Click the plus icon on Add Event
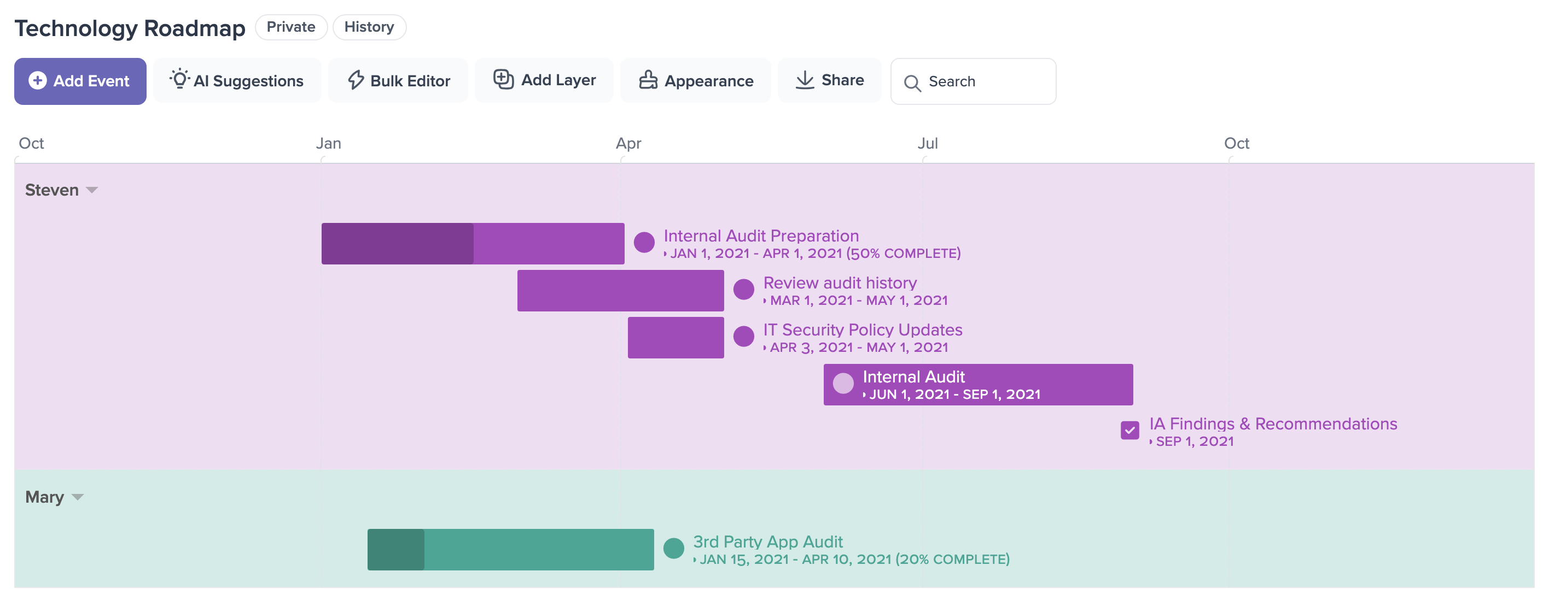This screenshot has height=589, width=1549. click(x=37, y=80)
